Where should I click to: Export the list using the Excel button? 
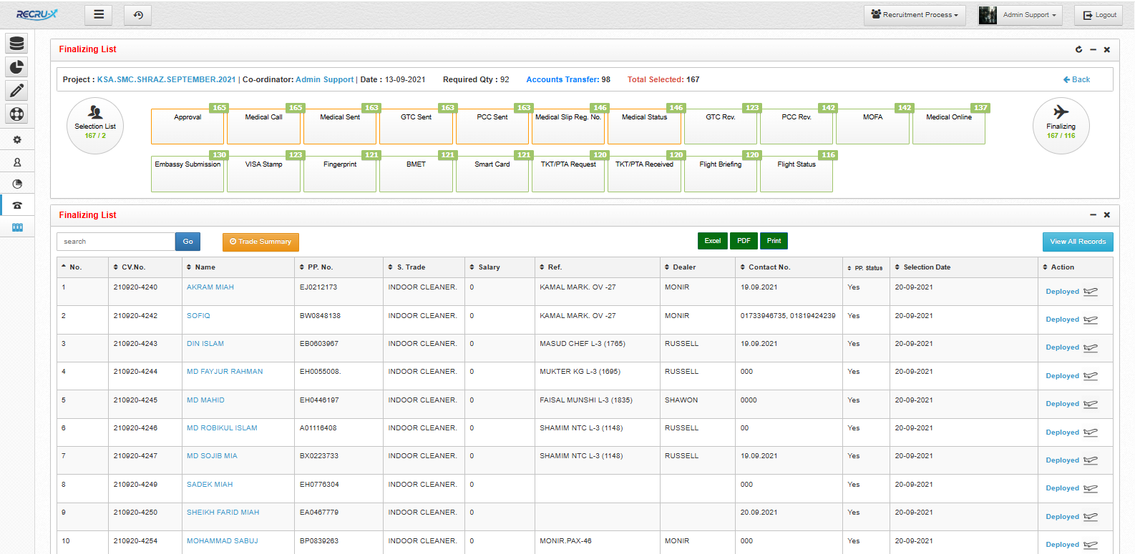click(x=712, y=241)
